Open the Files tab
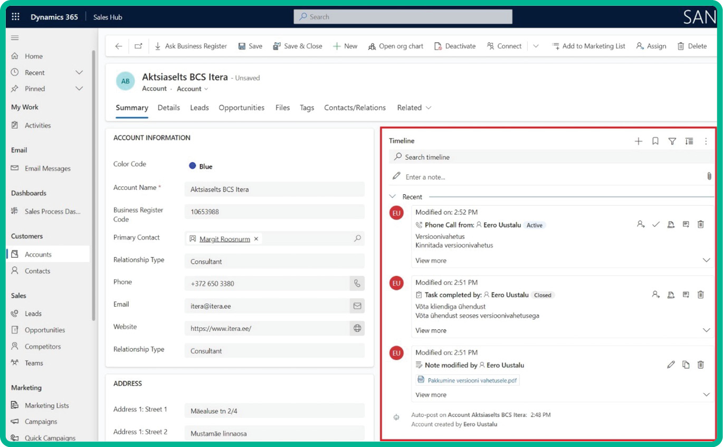 [x=282, y=108]
